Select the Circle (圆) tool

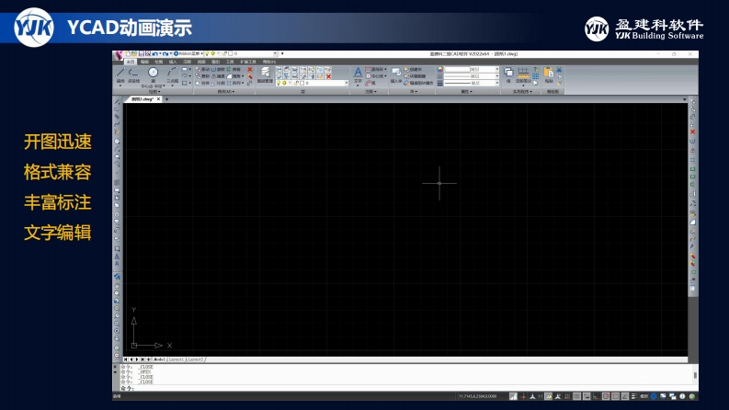[x=153, y=73]
